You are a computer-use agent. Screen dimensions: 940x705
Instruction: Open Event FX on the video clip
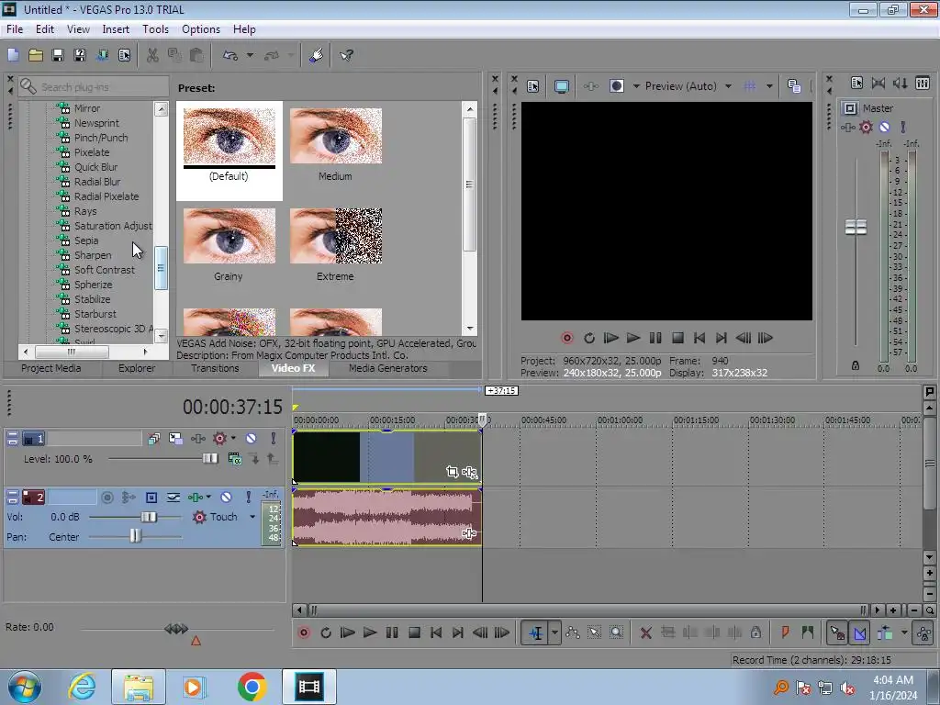click(x=470, y=473)
